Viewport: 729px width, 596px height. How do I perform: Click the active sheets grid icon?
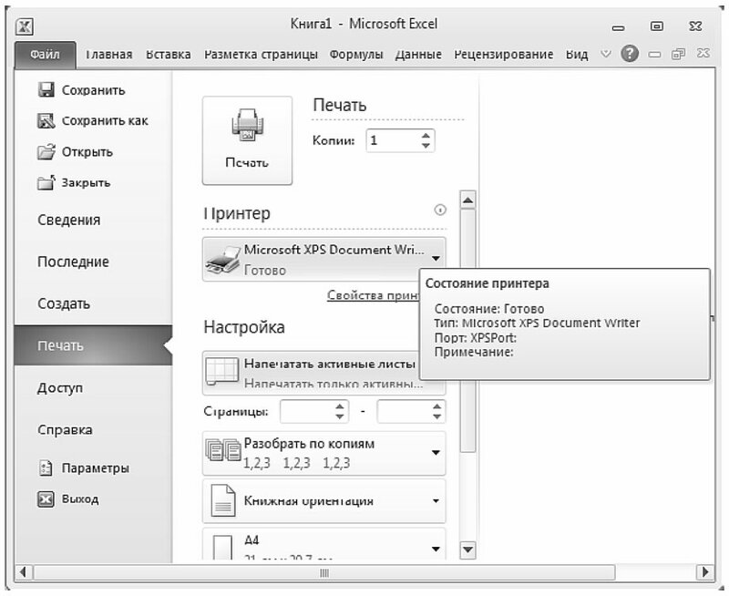tap(222, 371)
